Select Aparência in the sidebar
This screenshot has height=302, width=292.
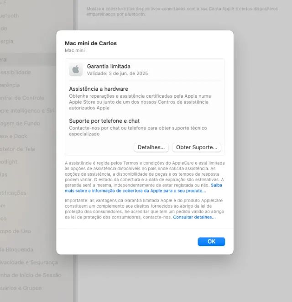10,85
